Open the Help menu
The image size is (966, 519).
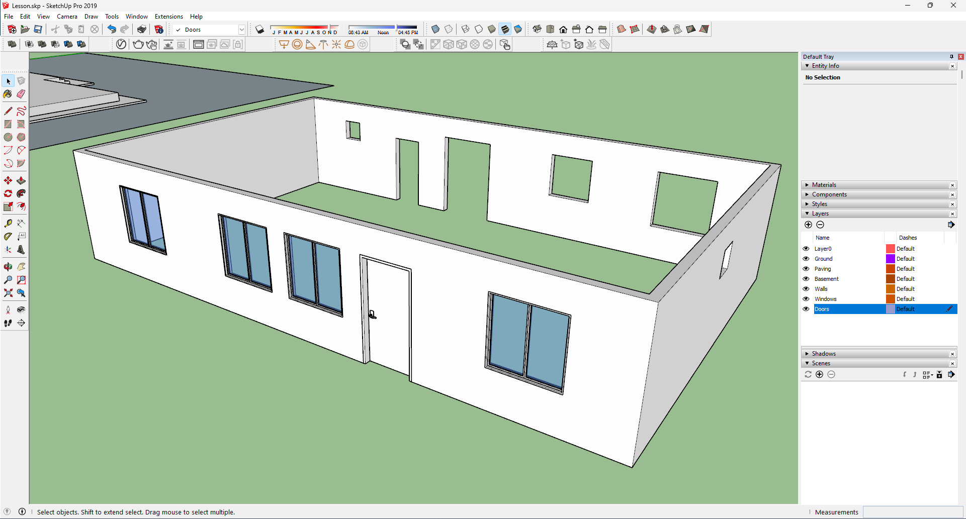(x=196, y=17)
